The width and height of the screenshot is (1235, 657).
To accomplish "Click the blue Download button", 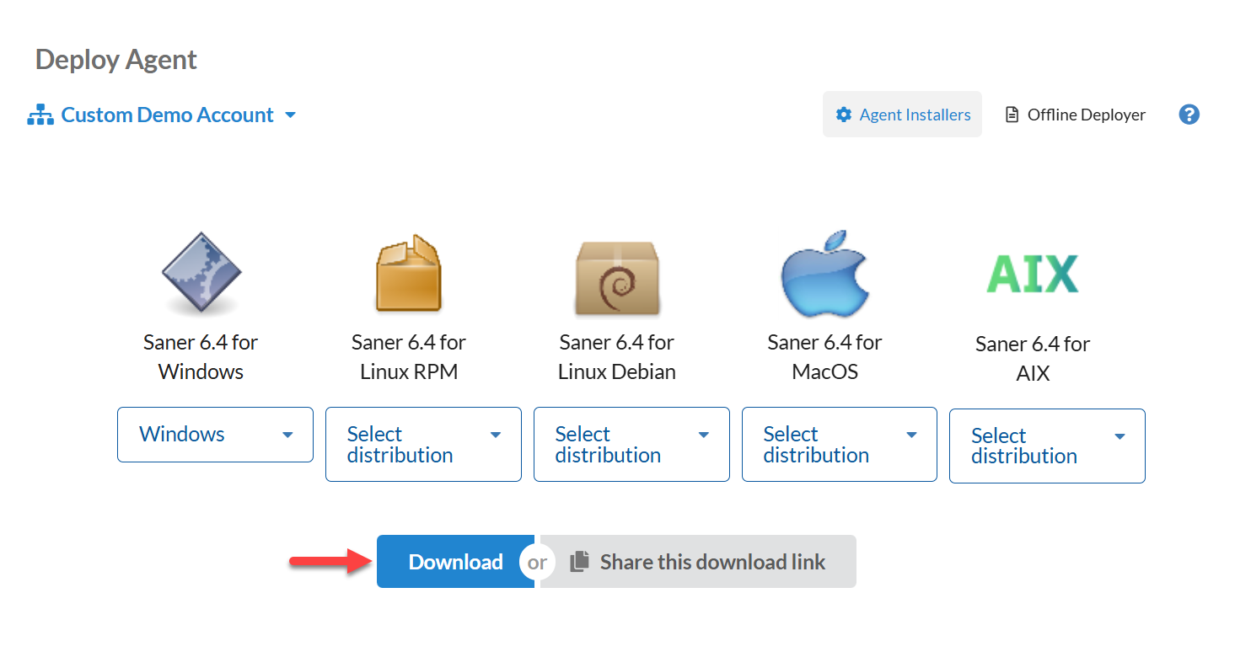I will [x=455, y=562].
